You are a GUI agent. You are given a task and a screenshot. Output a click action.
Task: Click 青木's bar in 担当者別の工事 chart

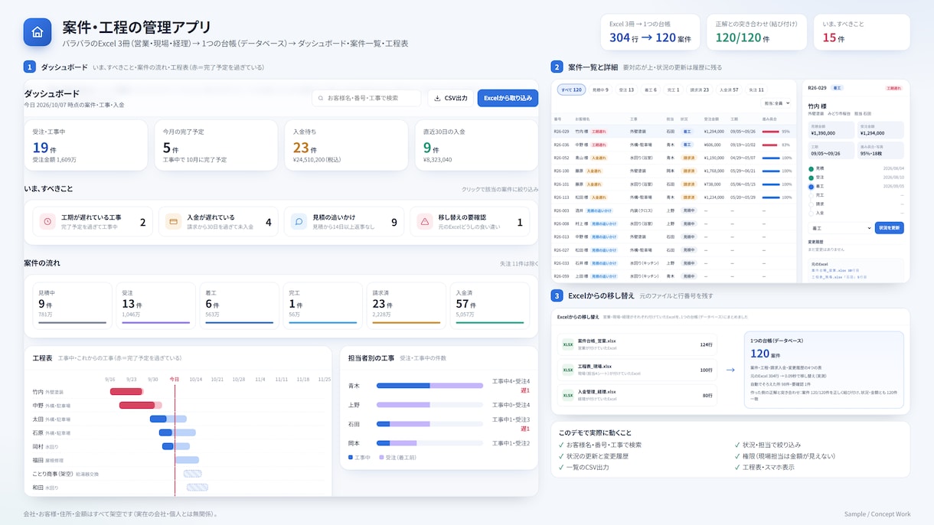point(429,386)
